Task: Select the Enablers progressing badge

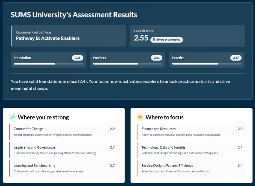Action: [167, 40]
